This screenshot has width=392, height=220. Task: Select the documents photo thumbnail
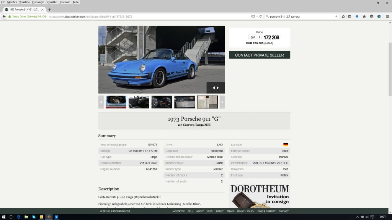207,102
